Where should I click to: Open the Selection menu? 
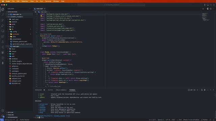(25, 1)
